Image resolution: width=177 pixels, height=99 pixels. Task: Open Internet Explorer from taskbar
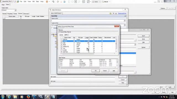pyautogui.click(x=9, y=97)
